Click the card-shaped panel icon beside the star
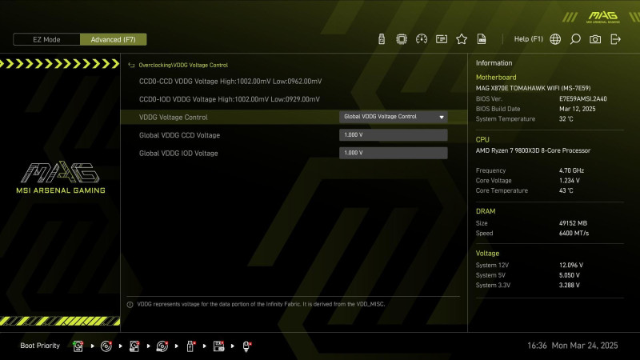Viewport: 640px width, 360px height. click(x=442, y=39)
